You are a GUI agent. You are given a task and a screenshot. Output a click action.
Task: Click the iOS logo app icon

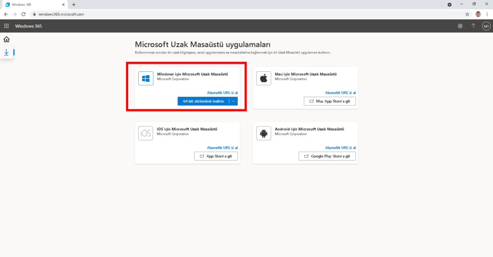[145, 133]
